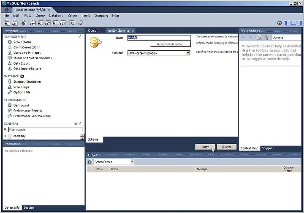The width and height of the screenshot is (304, 213).
Task: Open the object inspector toolbar icon
Action: click(24, 23)
